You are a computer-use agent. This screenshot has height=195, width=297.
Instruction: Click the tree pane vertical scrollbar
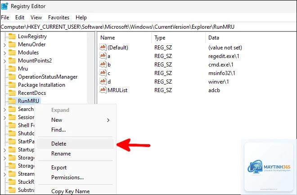[90, 68]
